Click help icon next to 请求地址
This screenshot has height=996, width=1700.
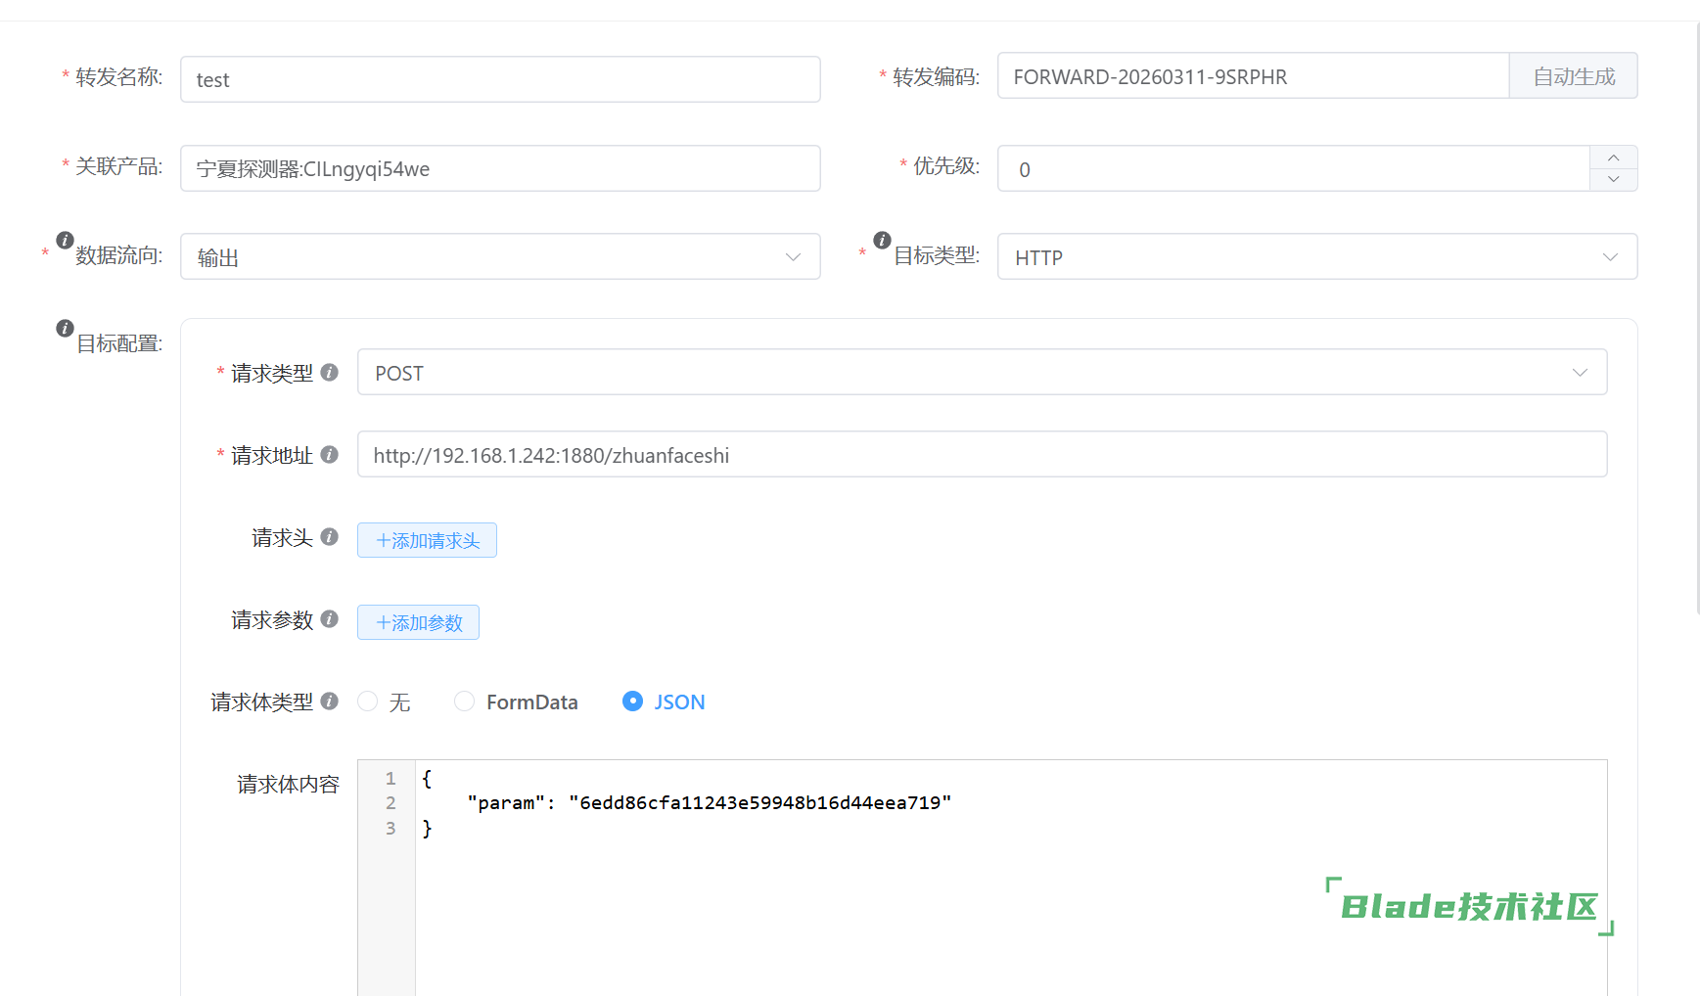point(330,454)
